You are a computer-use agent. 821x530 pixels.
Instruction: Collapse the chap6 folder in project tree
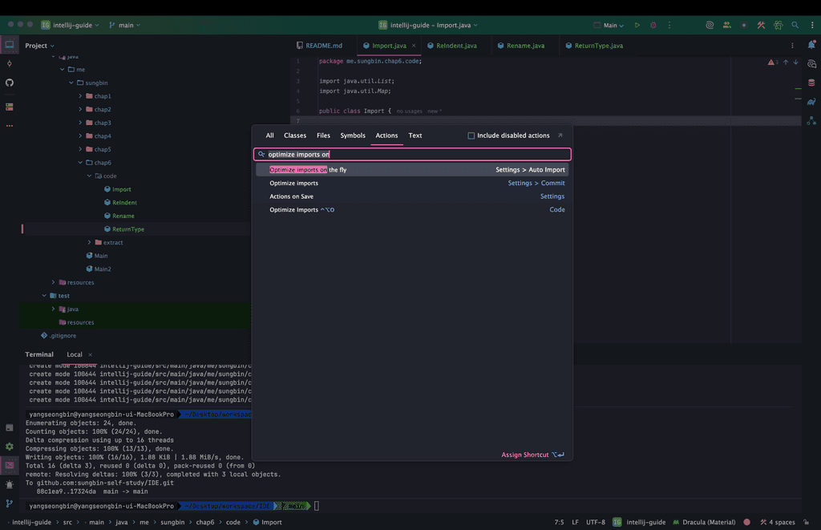tap(80, 163)
